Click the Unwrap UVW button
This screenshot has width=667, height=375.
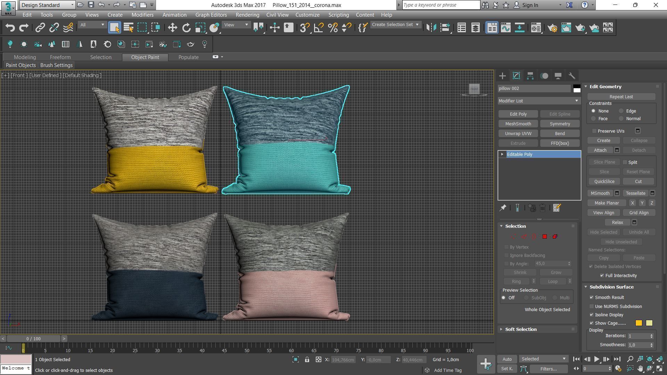pos(518,134)
